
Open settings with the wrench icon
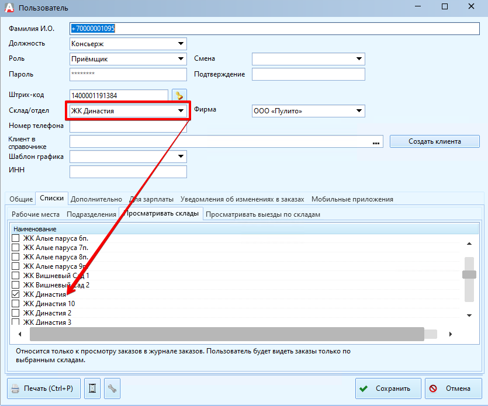[111, 388]
